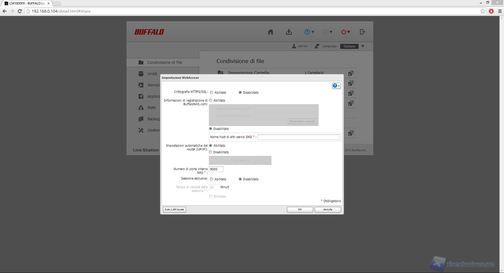Open settings icon beside Impostazioni Cartella row
The width and height of the screenshot is (504, 273).
click(351, 73)
